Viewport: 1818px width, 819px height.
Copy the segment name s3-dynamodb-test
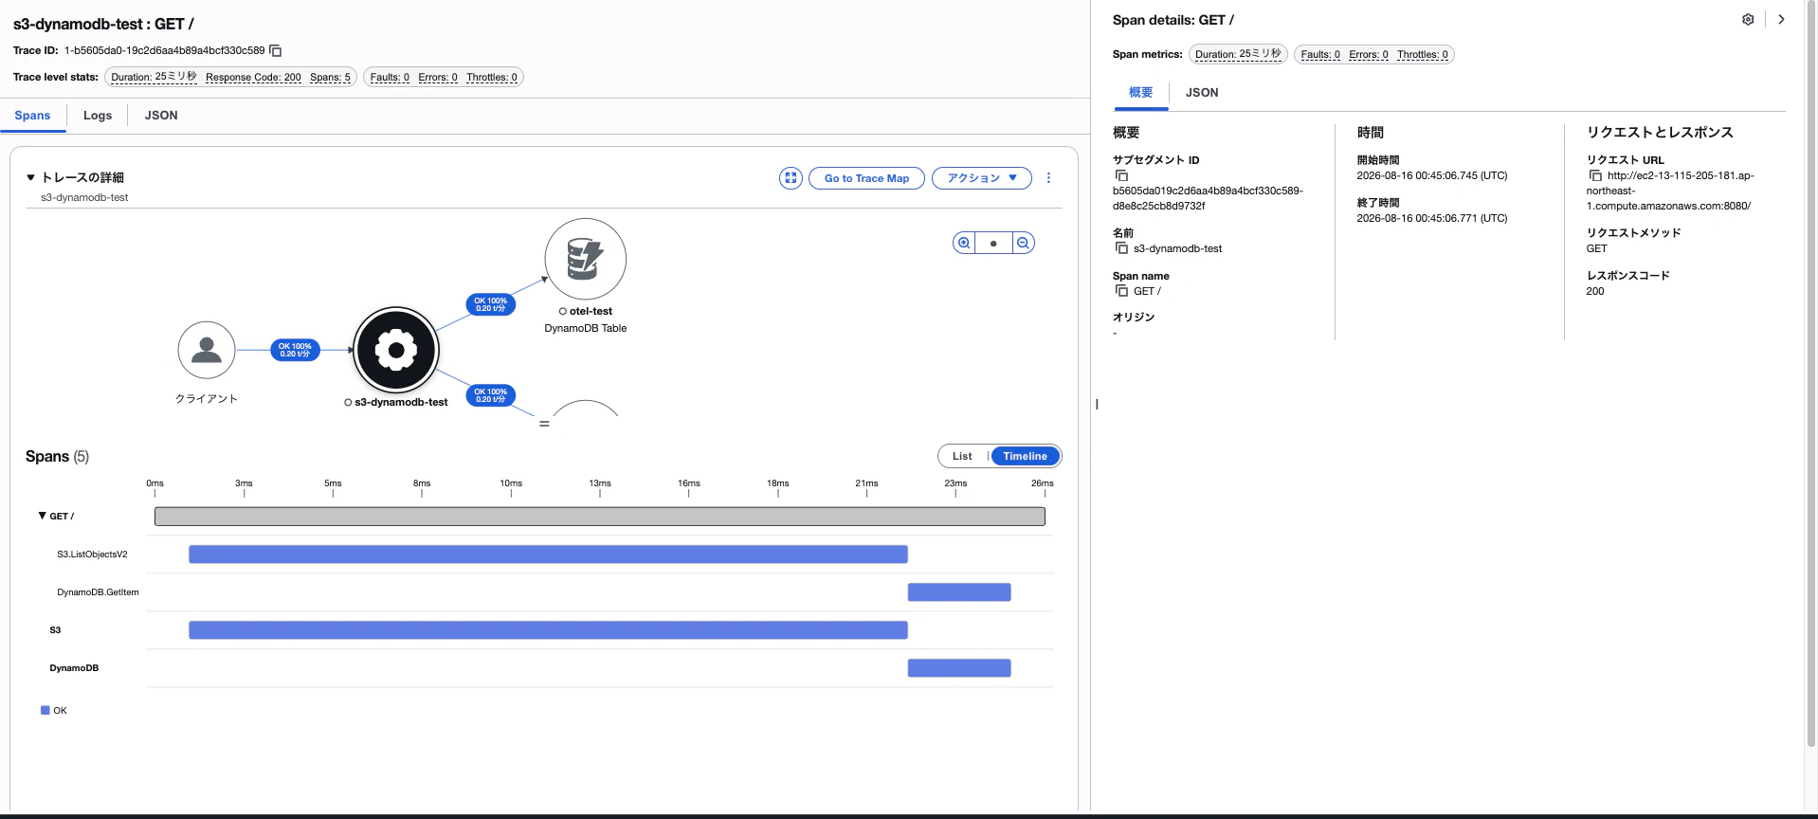1121,248
